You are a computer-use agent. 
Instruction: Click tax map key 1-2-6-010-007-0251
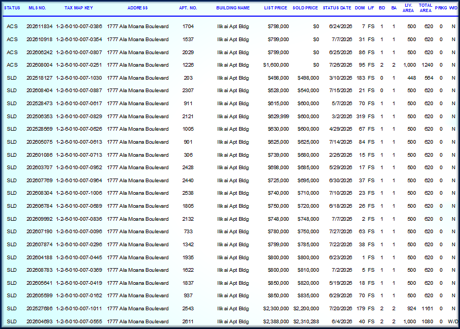79,65
